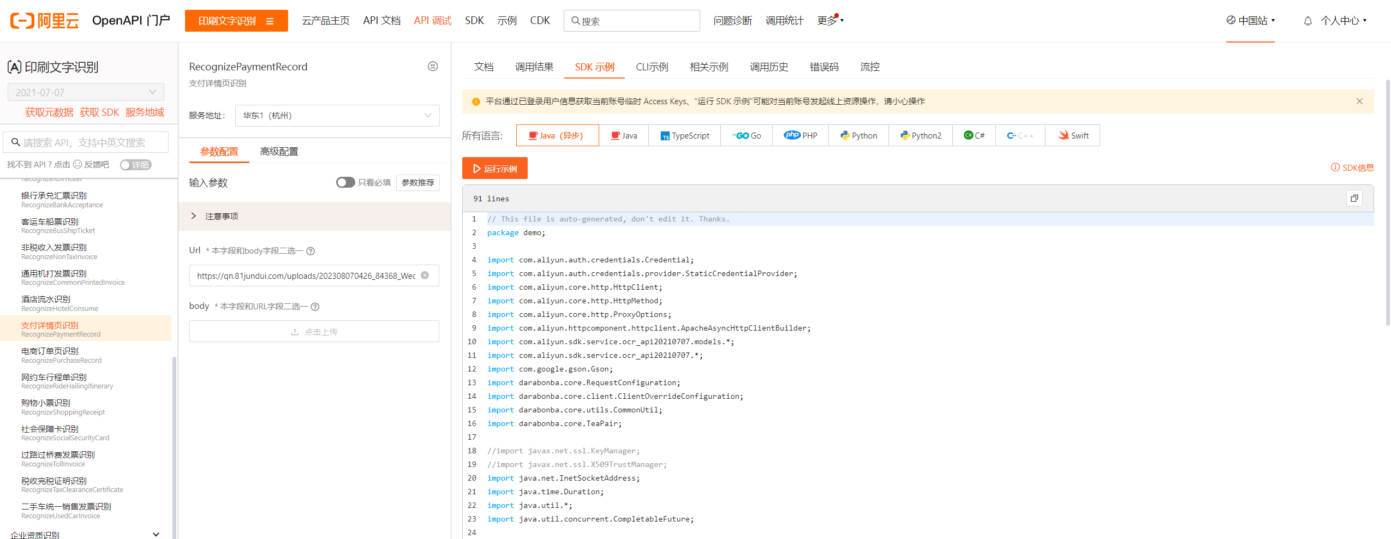
Task: Click the help icon next to body field
Action: tap(315, 307)
